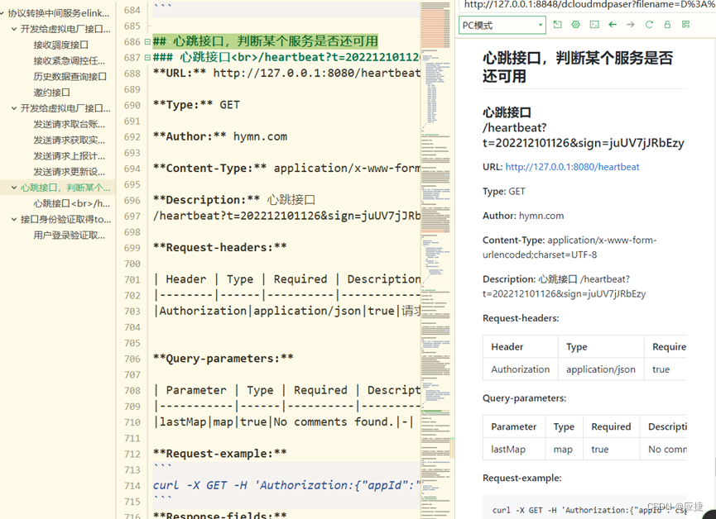Viewport: 716px width, 519px height.
Task: Click '**Query-parameters:**' on line 706
Action: 223,359
